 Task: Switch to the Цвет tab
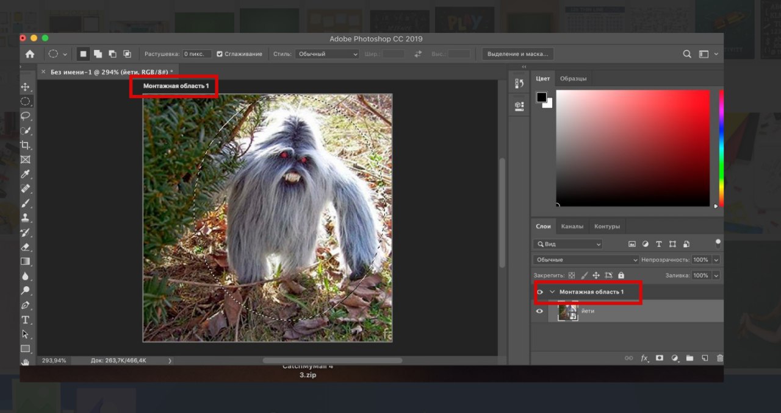point(543,79)
